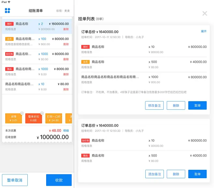
Task: Select the 整单折扣 8.8折 tile
Action: pyautogui.click(x=33, y=118)
